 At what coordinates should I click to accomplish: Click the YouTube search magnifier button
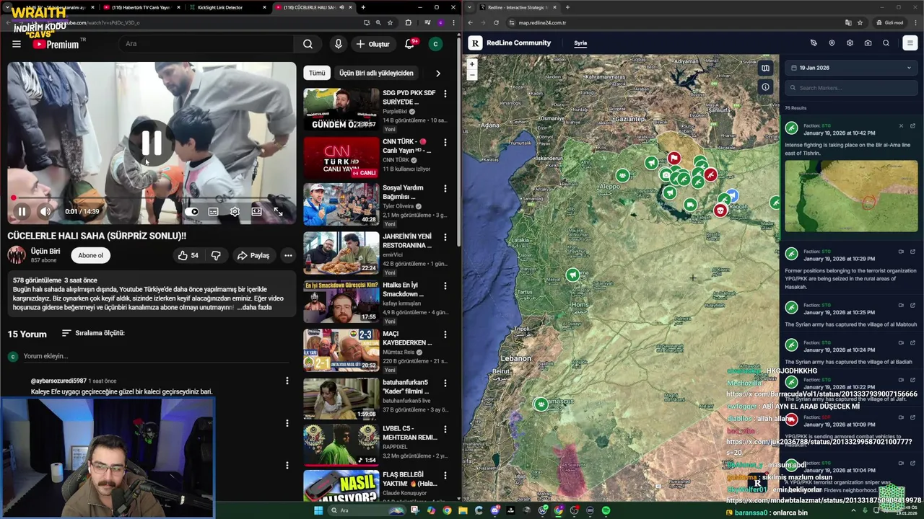(x=308, y=44)
